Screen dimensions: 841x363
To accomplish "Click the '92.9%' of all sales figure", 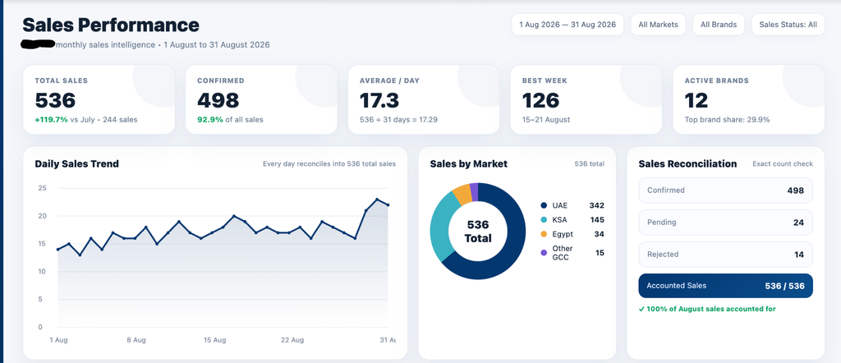I will coord(210,120).
